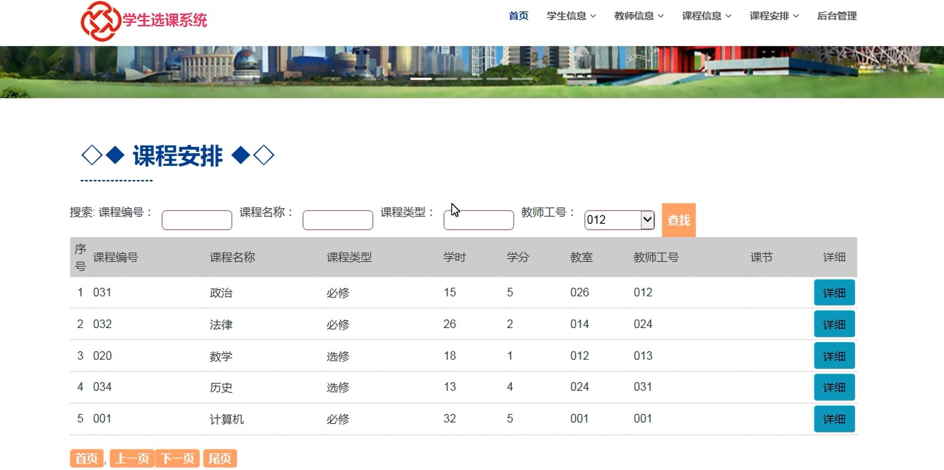
Task: Focus the 课程名称 search field
Action: (338, 220)
